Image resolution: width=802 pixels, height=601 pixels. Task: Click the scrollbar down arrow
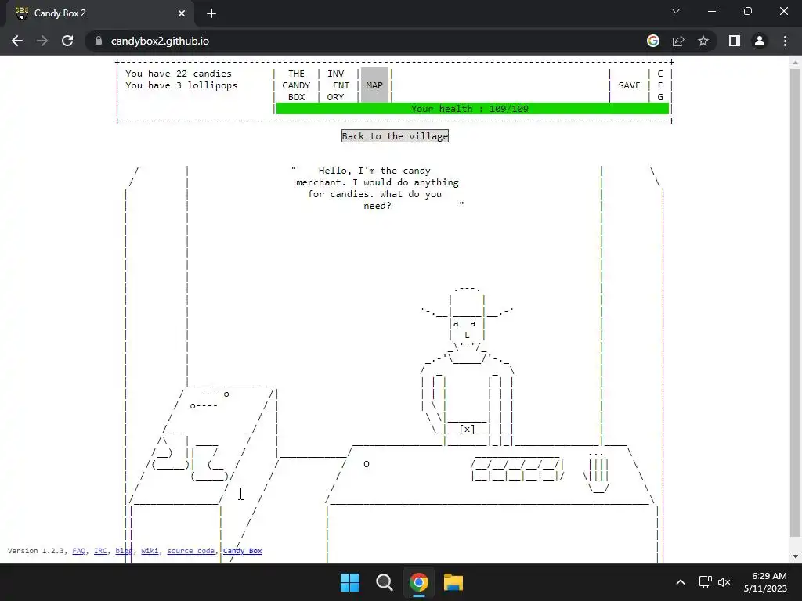click(795, 556)
